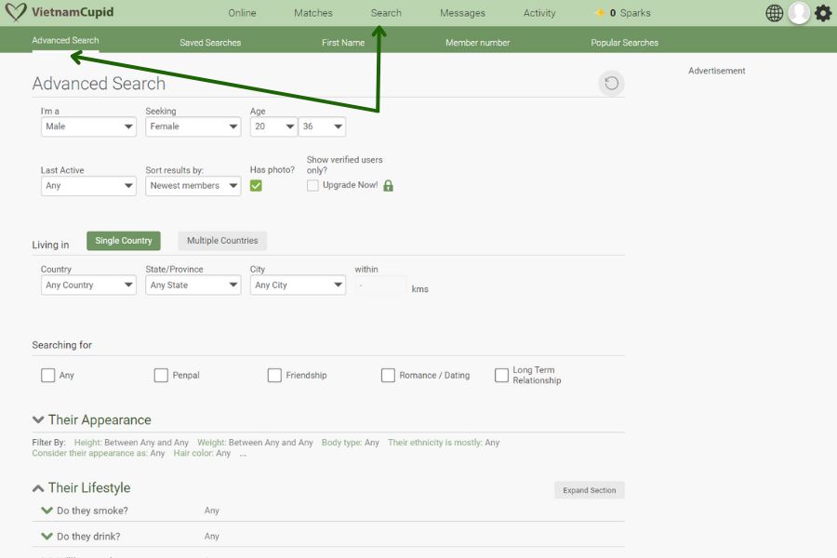Expand the Their Appearance section
837x558 pixels.
pyautogui.click(x=38, y=420)
